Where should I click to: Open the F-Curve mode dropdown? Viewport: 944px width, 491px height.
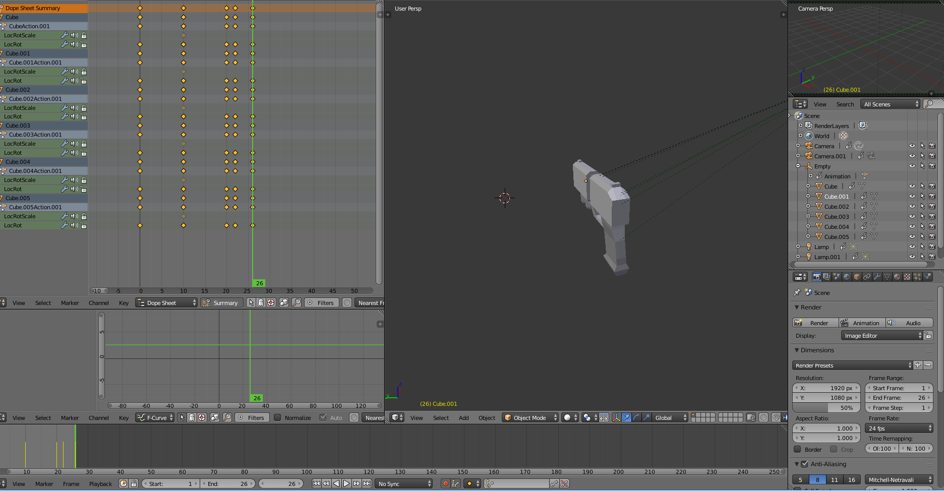point(155,417)
